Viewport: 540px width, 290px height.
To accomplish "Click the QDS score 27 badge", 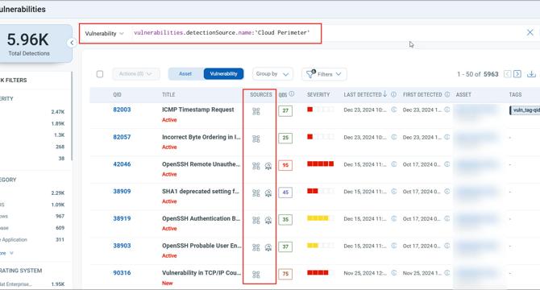I will click(x=285, y=111).
